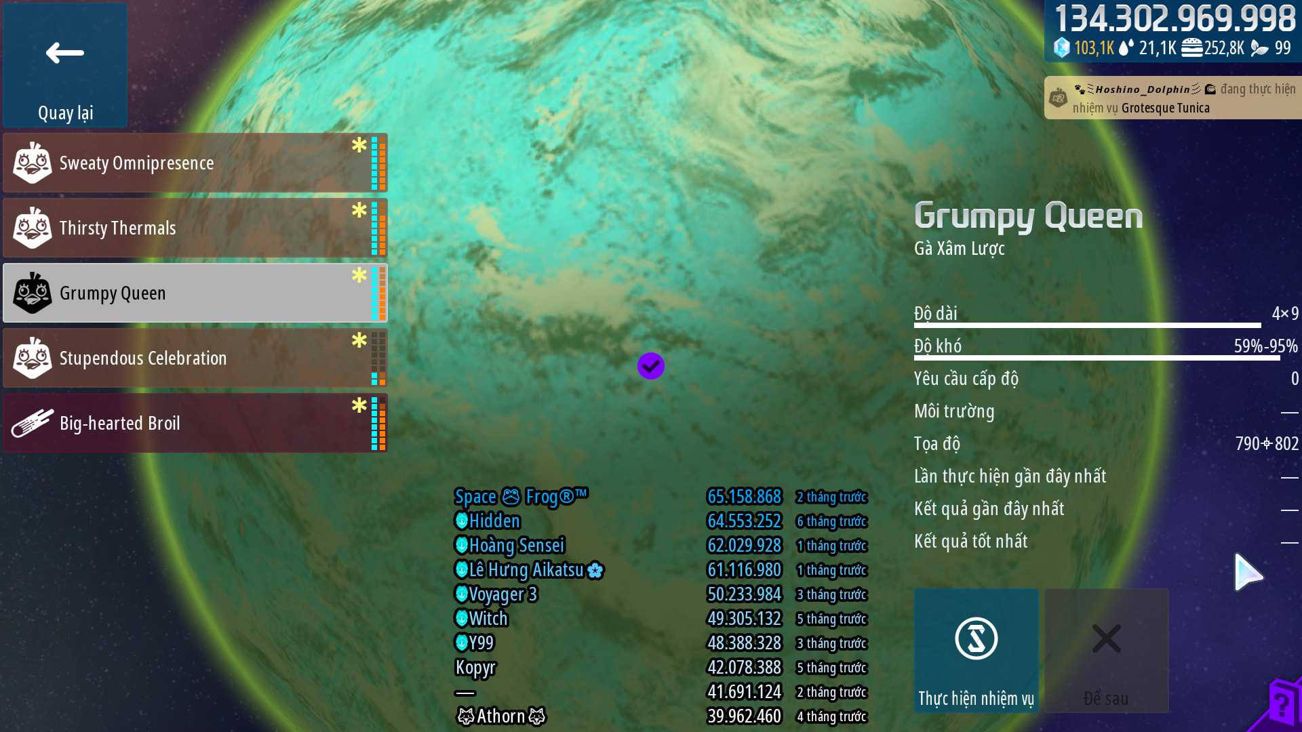The width and height of the screenshot is (1302, 732).
Task: Click yellow asterisk on Stupendous Celebration
Action: point(359,340)
